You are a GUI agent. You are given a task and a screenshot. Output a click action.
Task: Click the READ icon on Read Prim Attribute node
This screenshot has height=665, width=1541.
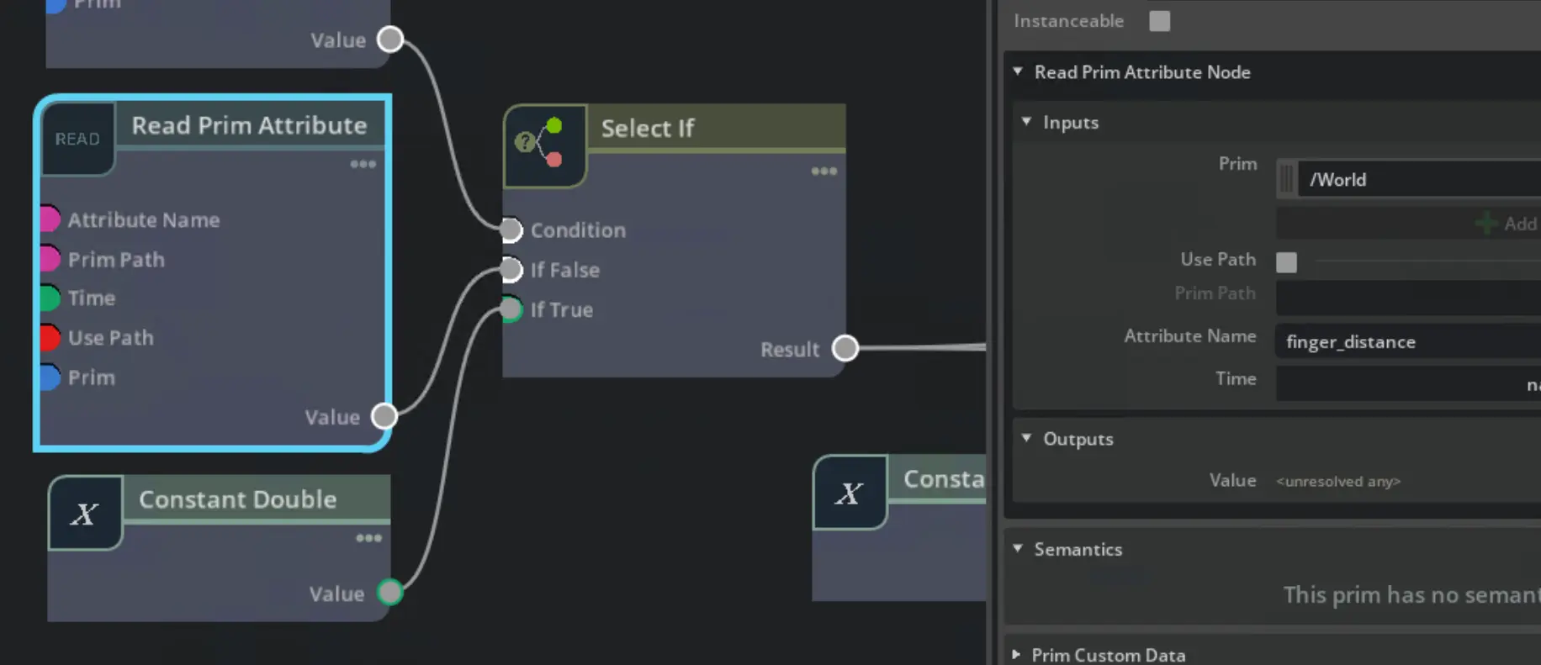coord(77,139)
